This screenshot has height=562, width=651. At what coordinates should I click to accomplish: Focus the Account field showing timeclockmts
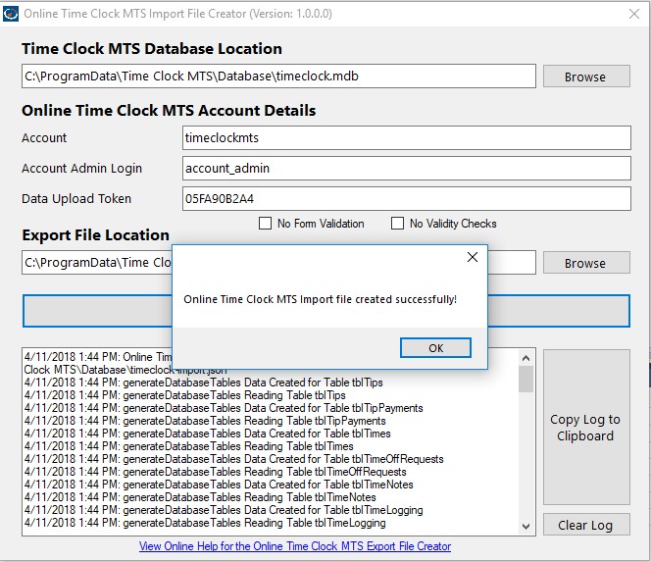(x=407, y=138)
